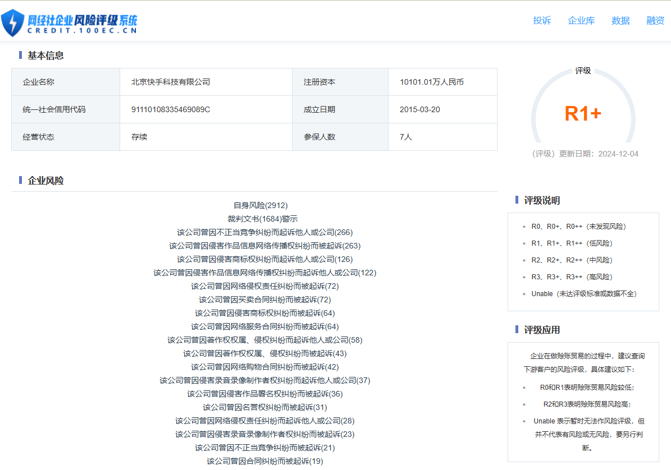Screen dimensions: 671x470
Task: Click 网络侵权责任纠纷而起诉他人或公司(28) line
Action: 265,421
